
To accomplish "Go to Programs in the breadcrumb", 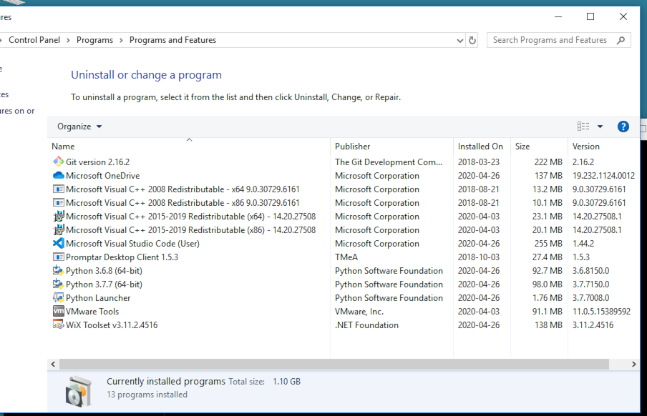I will [x=94, y=40].
